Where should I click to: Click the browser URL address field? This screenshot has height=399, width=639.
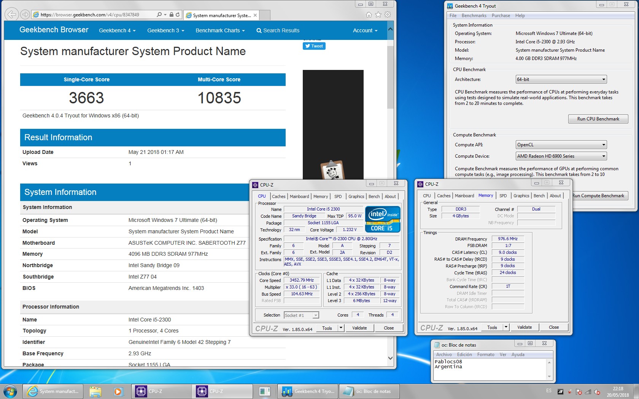click(93, 14)
